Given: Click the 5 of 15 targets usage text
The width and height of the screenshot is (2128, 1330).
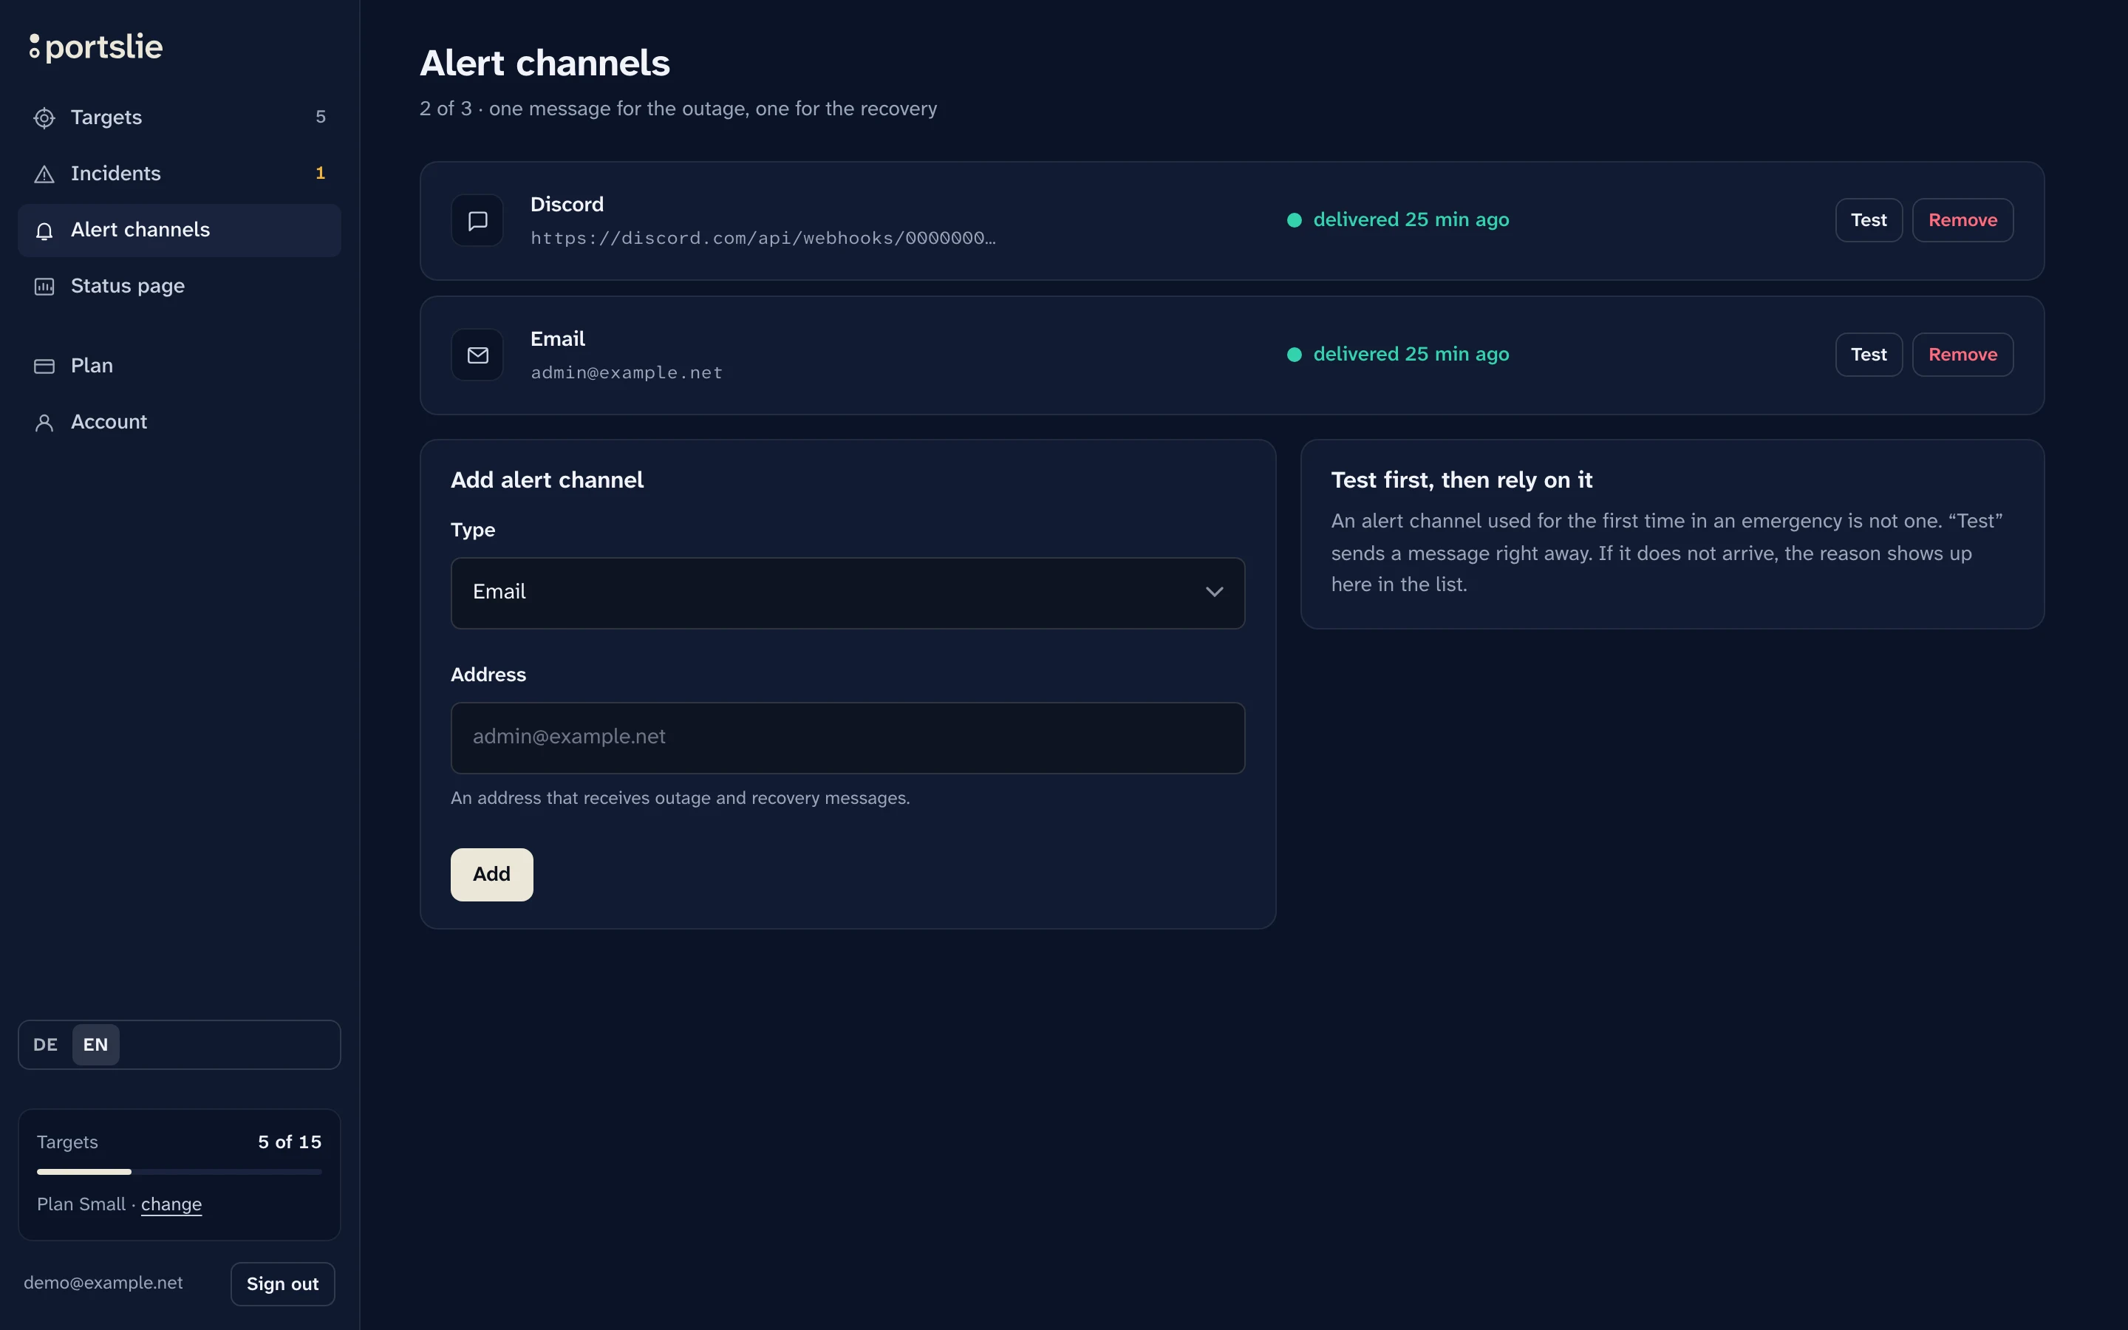Looking at the screenshot, I should pyautogui.click(x=290, y=1142).
